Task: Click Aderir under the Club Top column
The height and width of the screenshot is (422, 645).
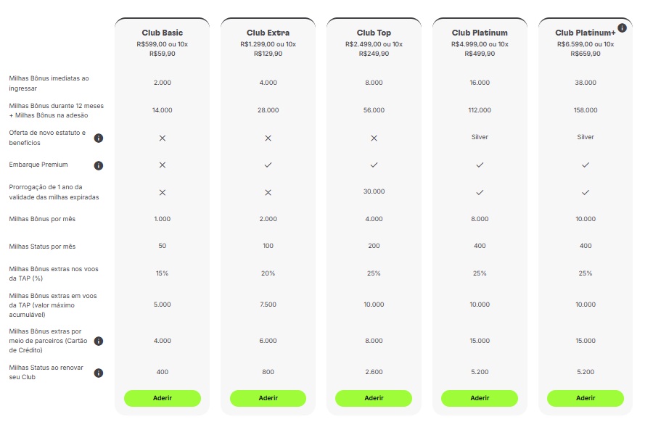Action: [374, 398]
